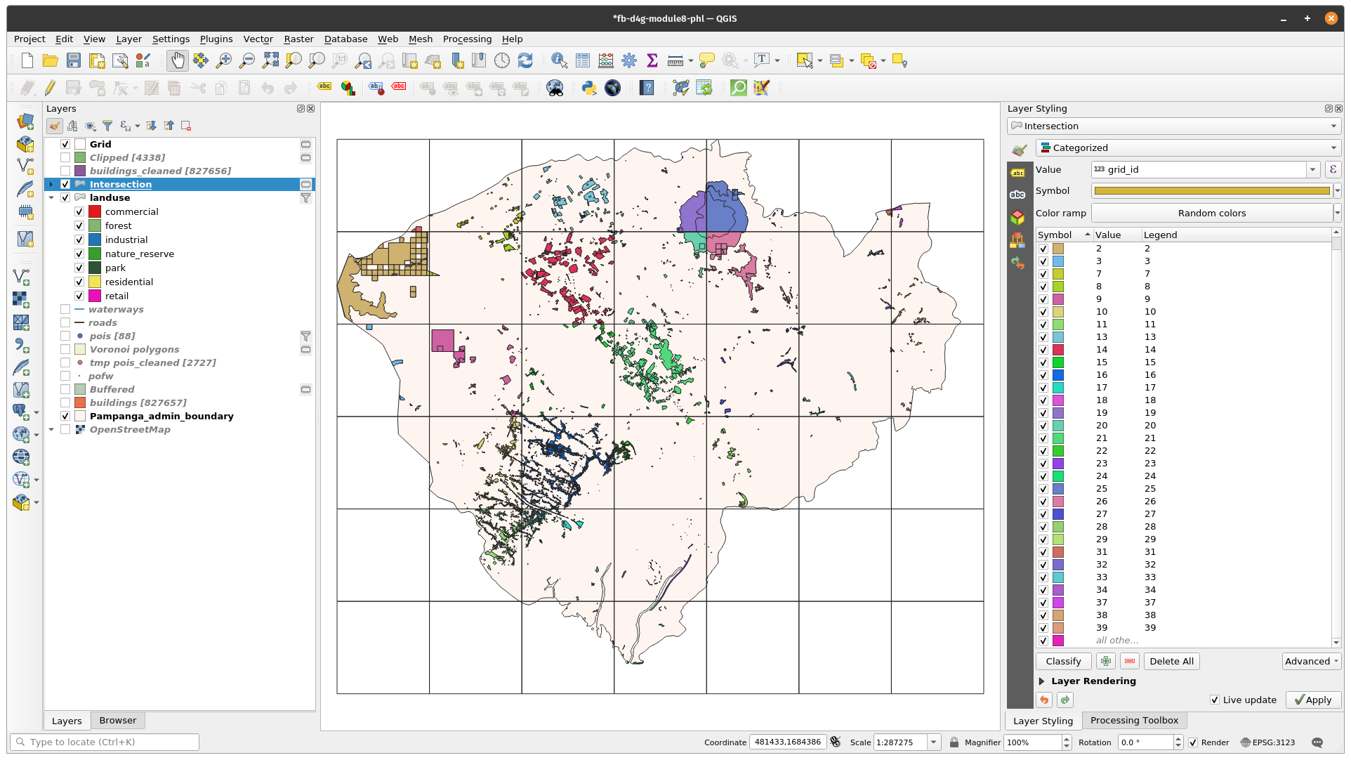This screenshot has width=1351, height=760.
Task: Select the Pan Map tool icon
Action: click(178, 60)
